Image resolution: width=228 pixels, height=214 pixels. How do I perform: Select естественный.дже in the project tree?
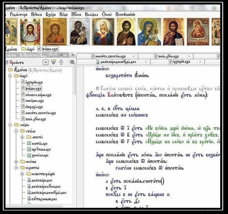coord(42,199)
